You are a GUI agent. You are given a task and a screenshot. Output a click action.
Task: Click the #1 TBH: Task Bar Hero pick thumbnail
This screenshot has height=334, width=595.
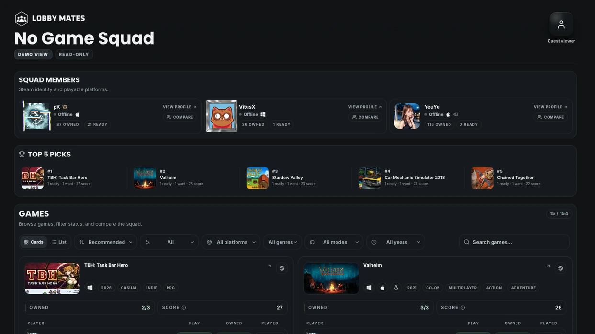pos(33,178)
